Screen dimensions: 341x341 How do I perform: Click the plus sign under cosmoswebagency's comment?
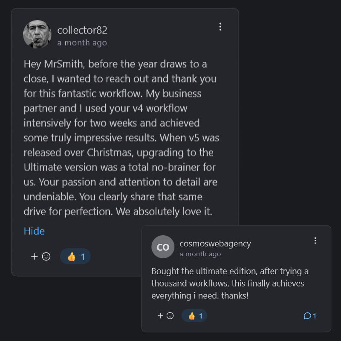160,316
